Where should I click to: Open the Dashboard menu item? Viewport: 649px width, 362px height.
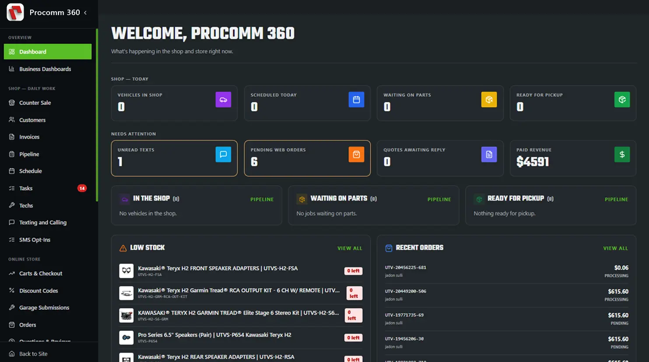(x=48, y=52)
